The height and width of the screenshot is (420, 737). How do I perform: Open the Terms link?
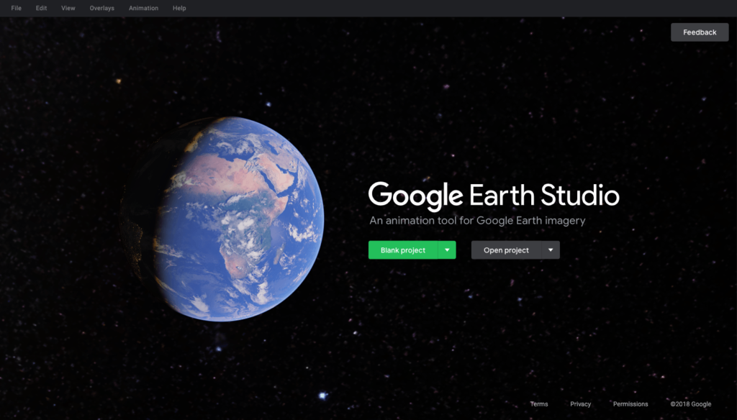tap(539, 404)
